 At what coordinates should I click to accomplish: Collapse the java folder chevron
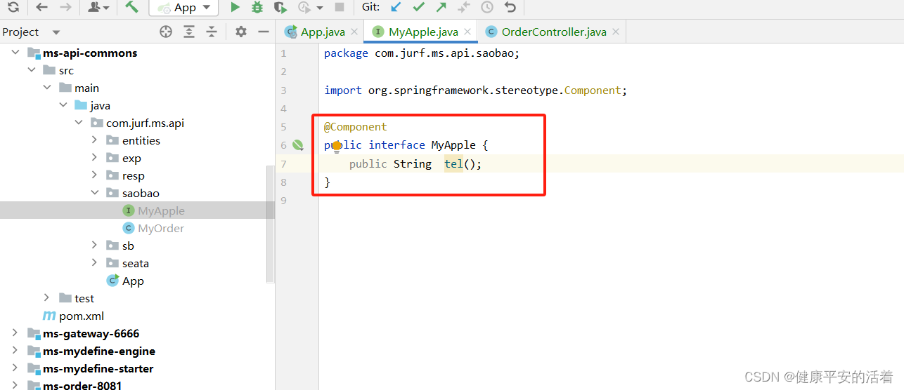tap(63, 105)
